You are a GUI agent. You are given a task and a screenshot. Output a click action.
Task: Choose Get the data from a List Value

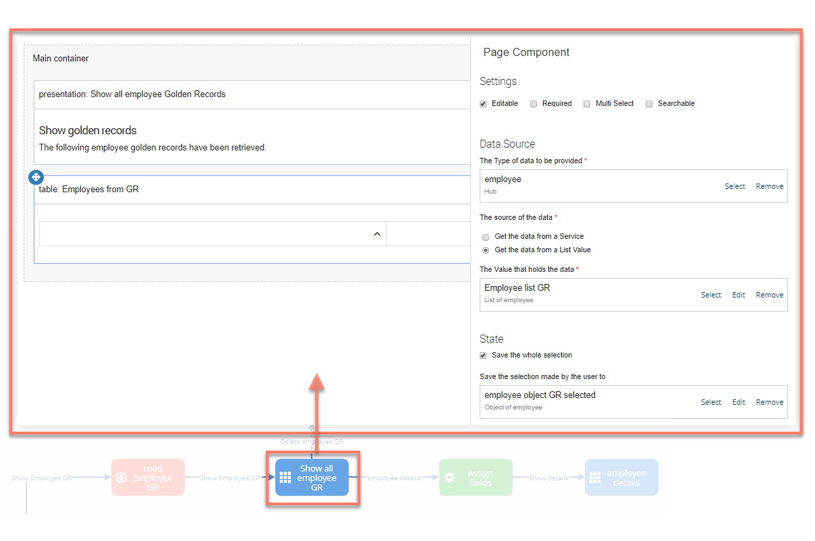tap(486, 250)
